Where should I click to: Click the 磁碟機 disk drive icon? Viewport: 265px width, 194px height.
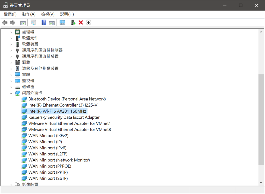point(18,88)
